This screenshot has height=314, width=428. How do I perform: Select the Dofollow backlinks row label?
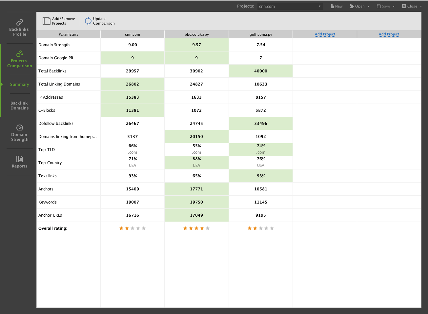click(56, 124)
